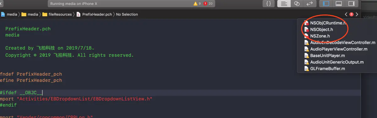377x118 pixels.
Task: Click the 'Copyright © 2019' comment line
Action: pos(69,55)
